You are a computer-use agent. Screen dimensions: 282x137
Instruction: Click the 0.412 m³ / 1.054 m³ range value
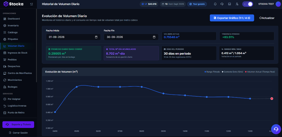point(234,53)
